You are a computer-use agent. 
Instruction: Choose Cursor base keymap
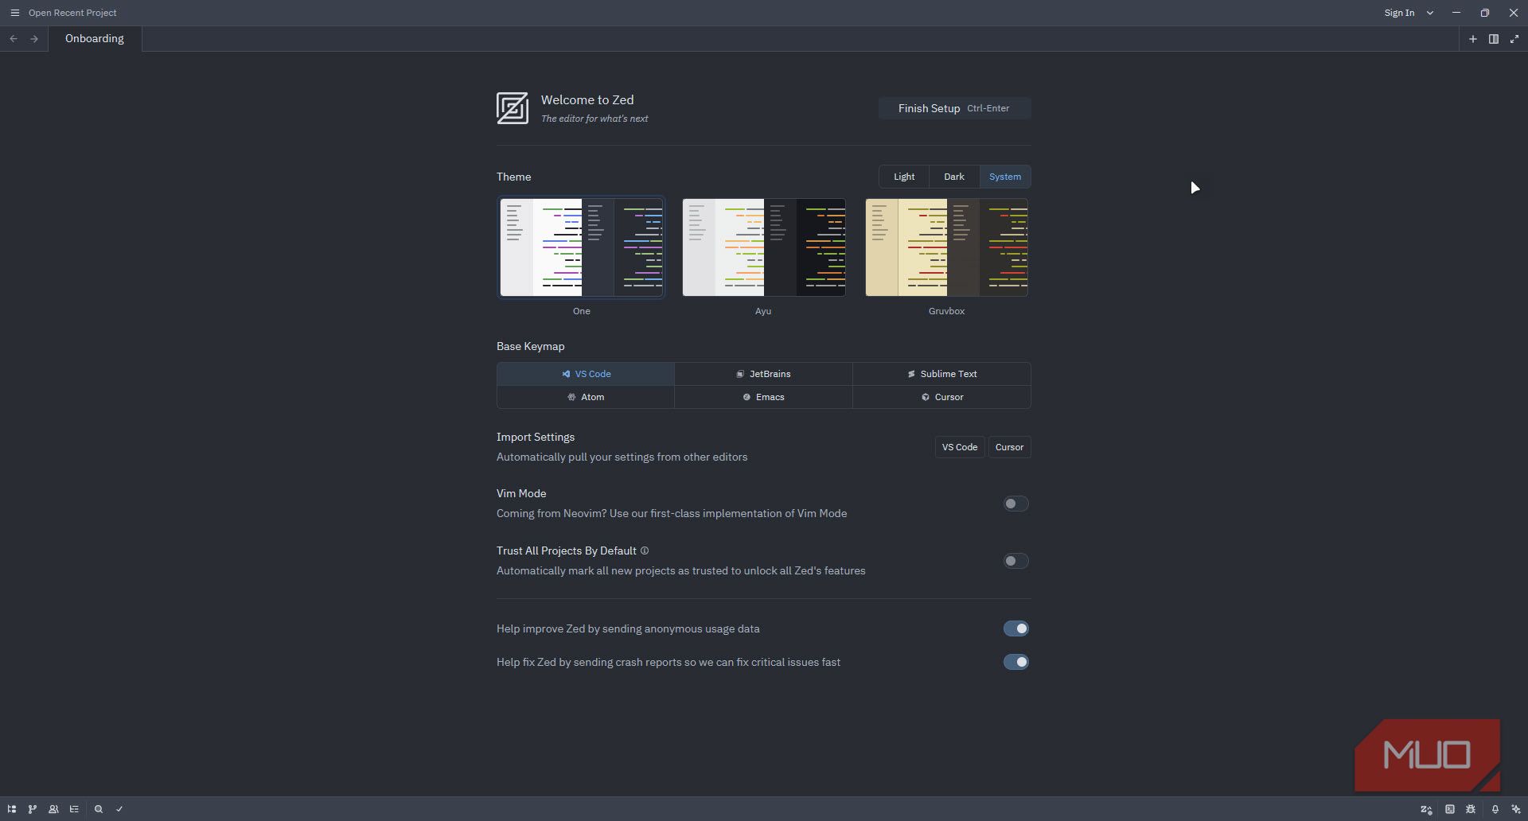pos(941,397)
